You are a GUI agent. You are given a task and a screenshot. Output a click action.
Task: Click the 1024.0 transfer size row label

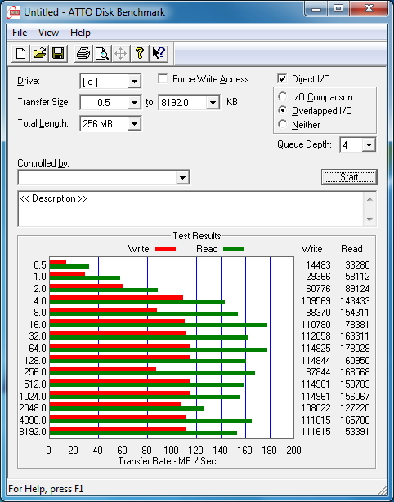(x=33, y=397)
